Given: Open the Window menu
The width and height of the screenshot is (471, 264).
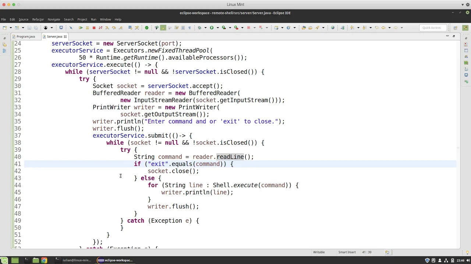Looking at the screenshot, I should click(x=105, y=19).
